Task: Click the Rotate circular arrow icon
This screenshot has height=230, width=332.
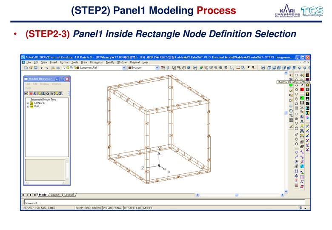Action: [x=291, y=111]
